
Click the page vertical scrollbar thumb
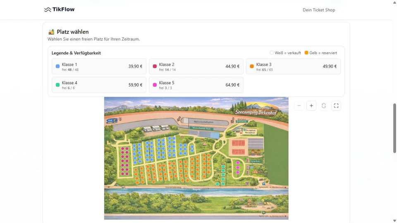point(395,128)
